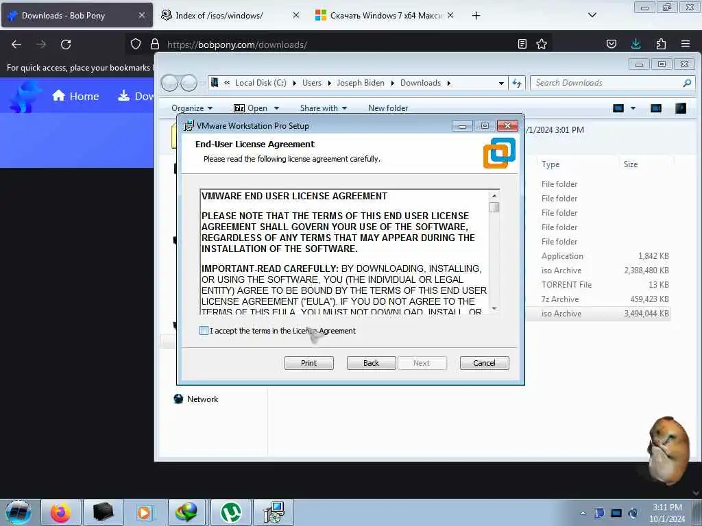Click the Print button in VMware Setup
Image resolution: width=702 pixels, height=526 pixels.
coord(309,363)
